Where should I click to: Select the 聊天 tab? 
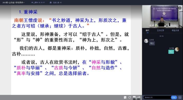pyautogui.click(x=148, y=30)
